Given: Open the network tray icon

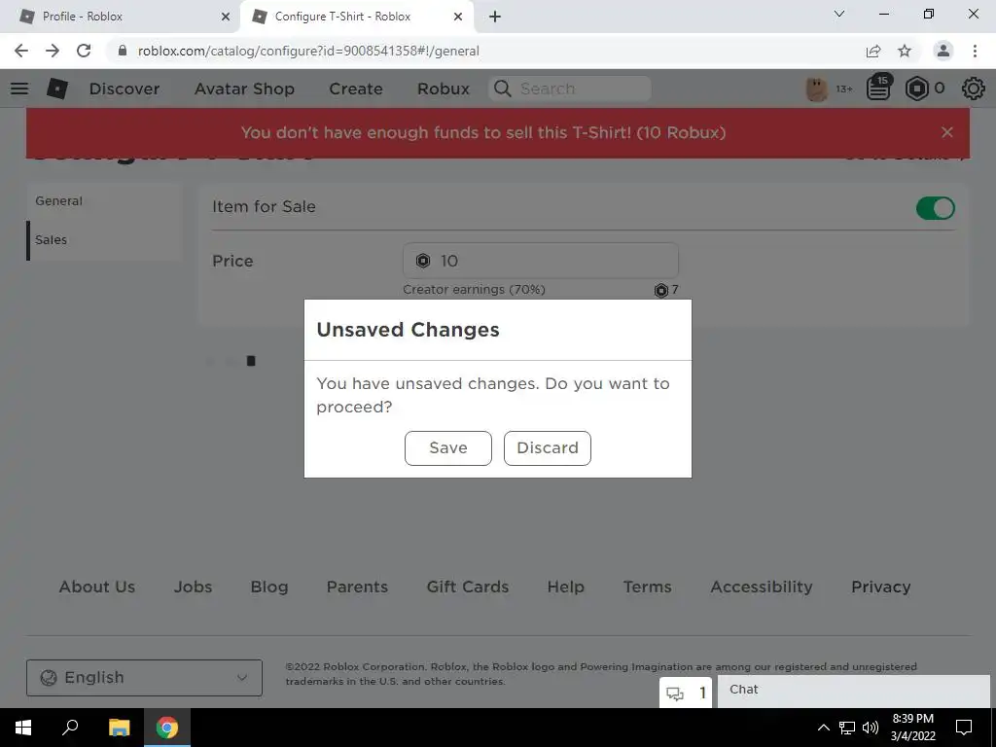Looking at the screenshot, I should pyautogui.click(x=847, y=728).
